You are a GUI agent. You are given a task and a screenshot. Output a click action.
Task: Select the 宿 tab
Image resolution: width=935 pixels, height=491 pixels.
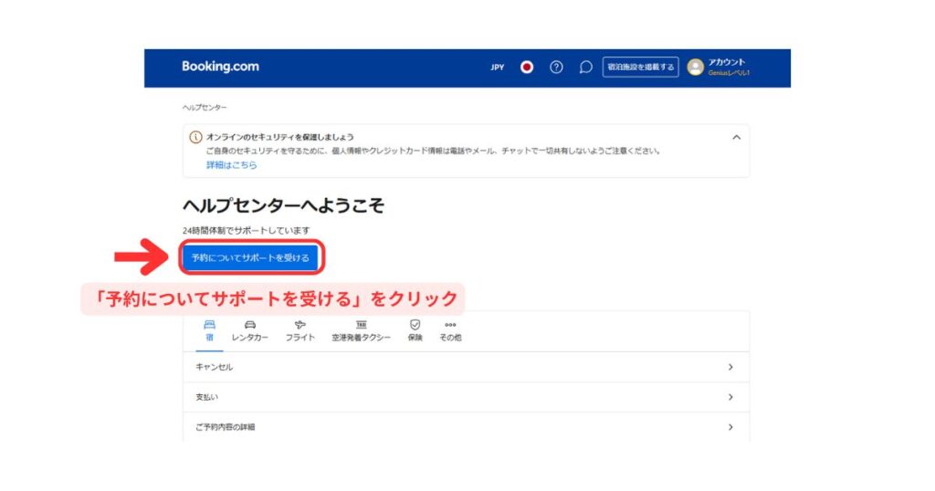(209, 331)
